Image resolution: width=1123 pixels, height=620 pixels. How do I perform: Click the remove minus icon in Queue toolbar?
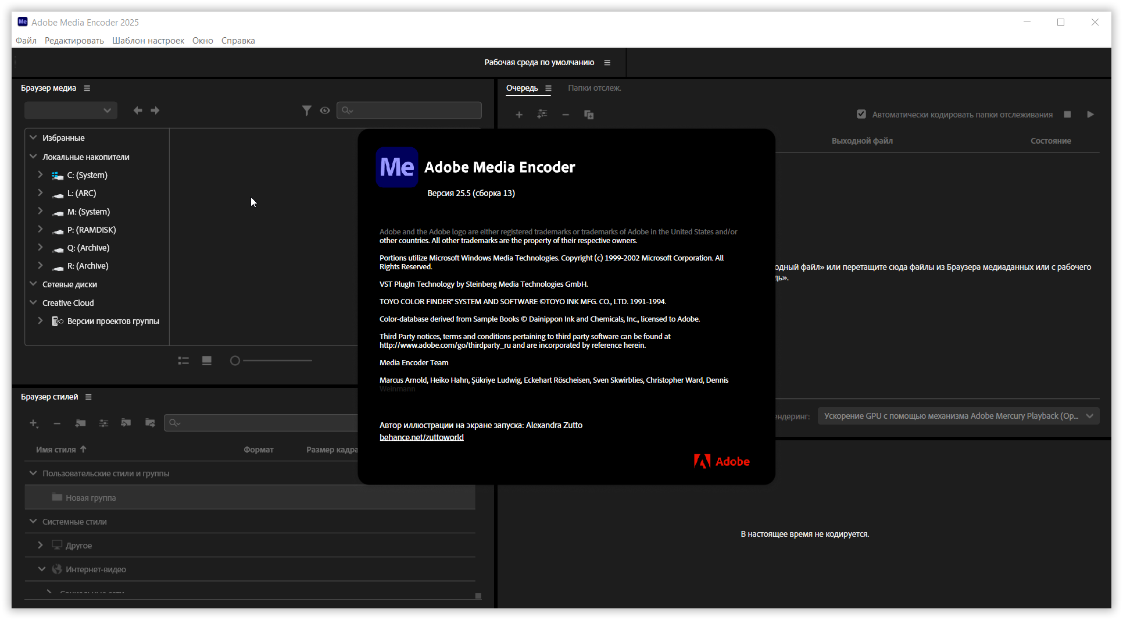tap(566, 115)
